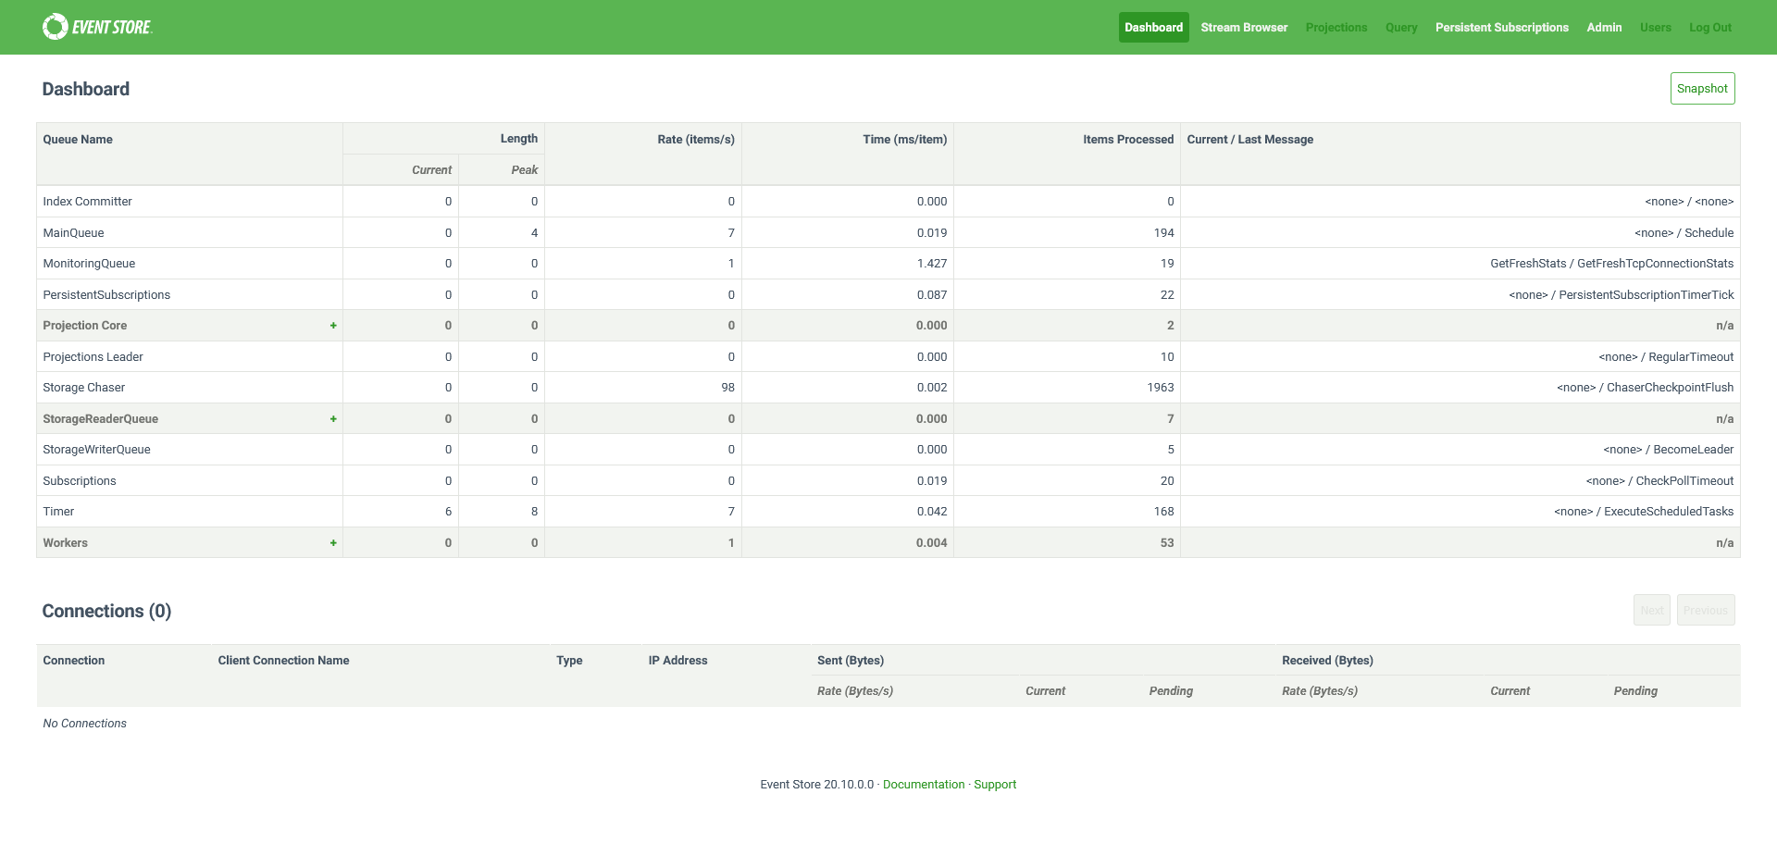Click the No Connections message
This screenshot has height=868, width=1777.
(84, 724)
